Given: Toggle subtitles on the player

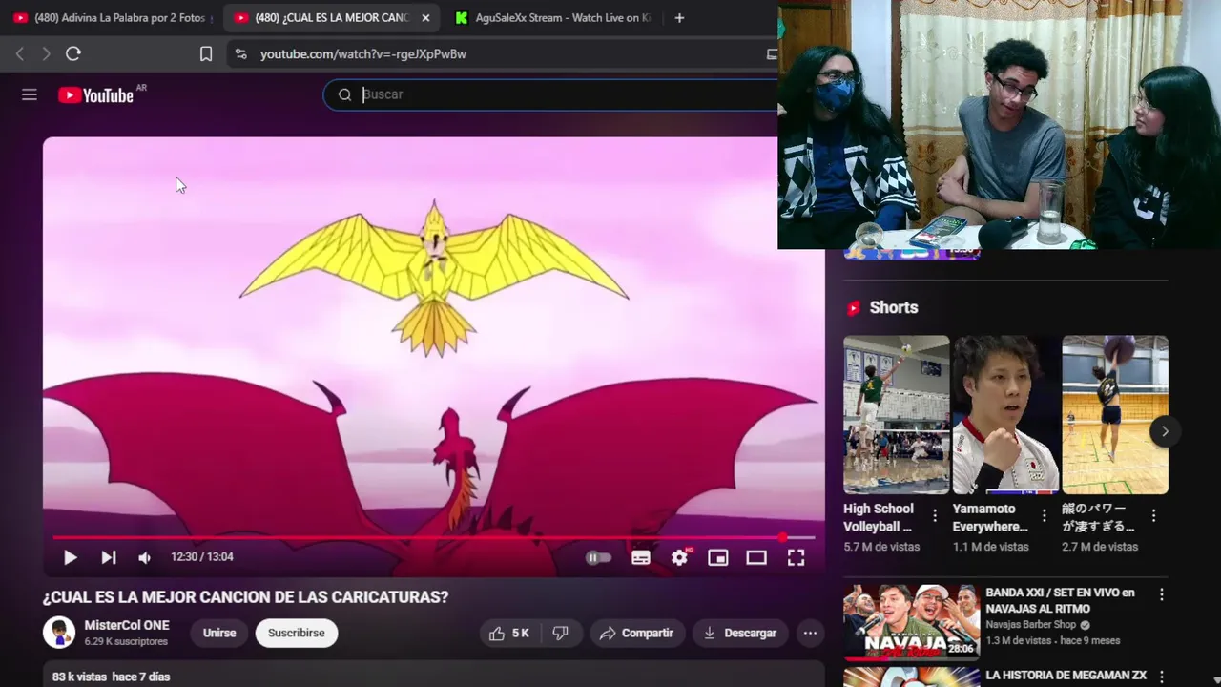Looking at the screenshot, I should [641, 557].
